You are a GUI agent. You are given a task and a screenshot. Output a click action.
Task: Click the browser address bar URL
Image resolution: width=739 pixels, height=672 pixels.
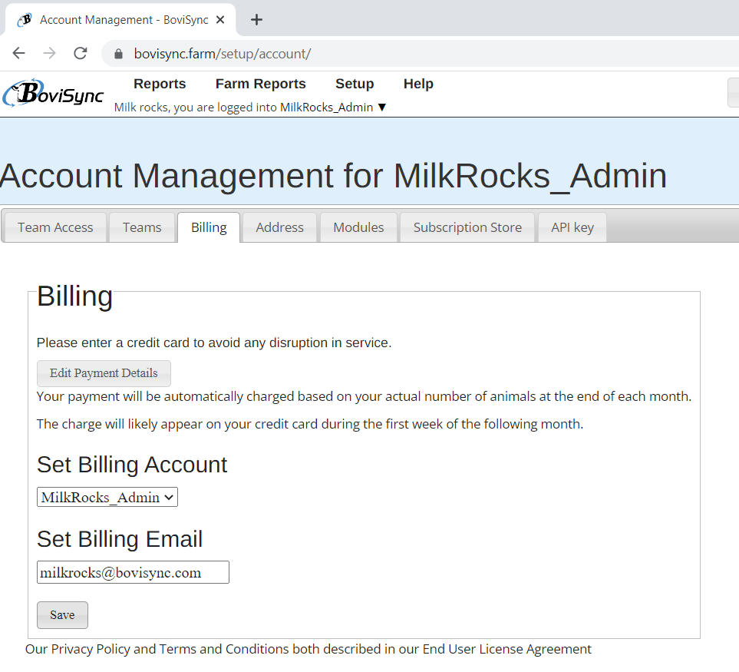coord(222,54)
